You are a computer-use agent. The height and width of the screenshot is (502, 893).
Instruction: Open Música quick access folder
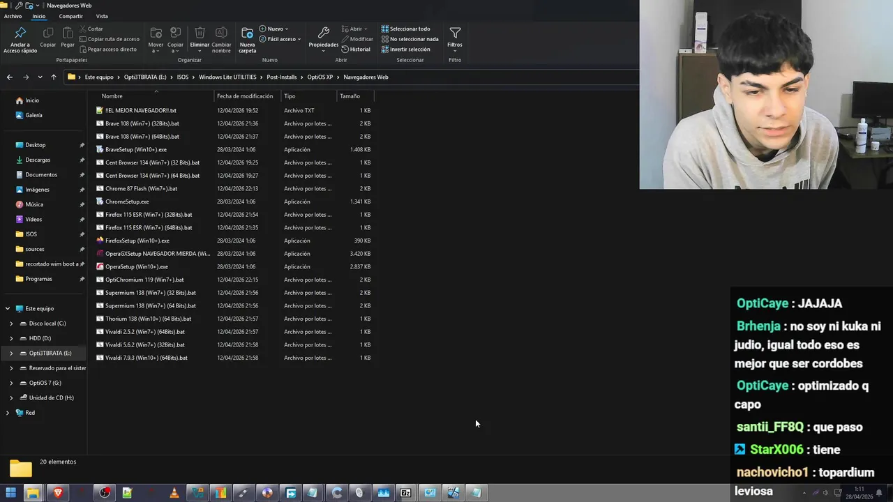point(34,204)
